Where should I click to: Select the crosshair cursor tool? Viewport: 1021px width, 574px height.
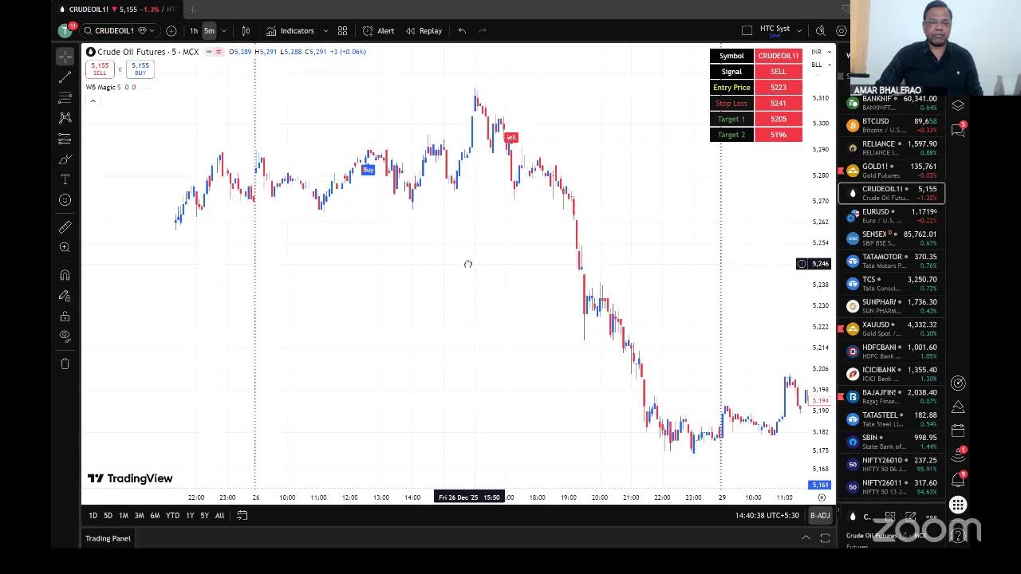click(x=65, y=56)
